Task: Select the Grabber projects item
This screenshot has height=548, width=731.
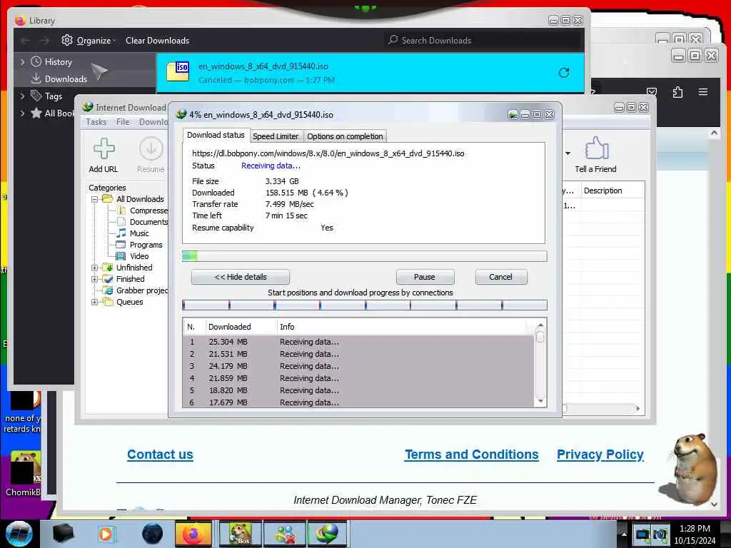Action: [136, 290]
